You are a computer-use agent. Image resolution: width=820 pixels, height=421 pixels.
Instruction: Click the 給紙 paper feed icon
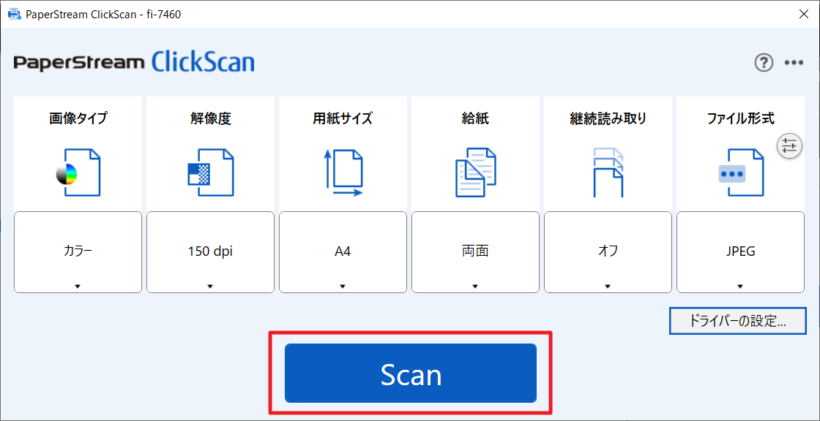(x=475, y=173)
